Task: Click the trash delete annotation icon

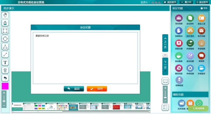Action: (x=5, y=70)
